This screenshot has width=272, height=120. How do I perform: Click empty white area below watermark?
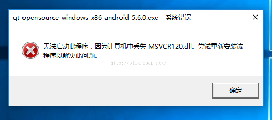(x=139, y=71)
